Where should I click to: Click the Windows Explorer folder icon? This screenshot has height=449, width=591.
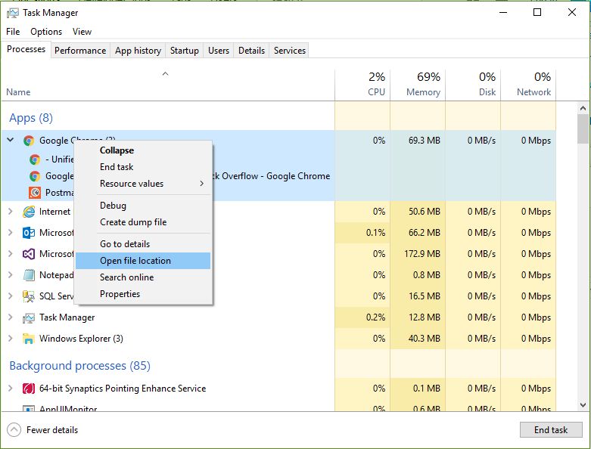tap(29, 339)
